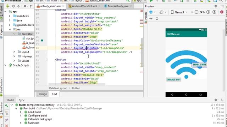The height and width of the screenshot is (127, 227).
Task: Select the Sync tab in build panel
Action: point(22,100)
